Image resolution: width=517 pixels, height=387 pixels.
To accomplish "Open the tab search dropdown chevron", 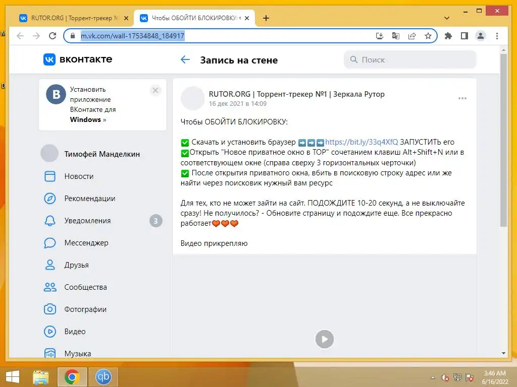I will tap(447, 18).
